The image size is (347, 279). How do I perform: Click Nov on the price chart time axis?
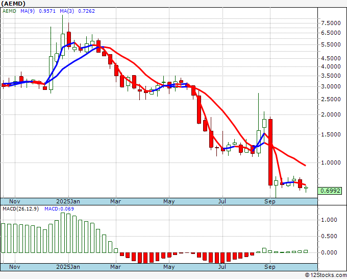[15, 201]
